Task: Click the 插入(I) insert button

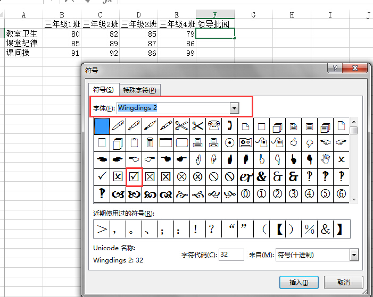Action: 299,282
